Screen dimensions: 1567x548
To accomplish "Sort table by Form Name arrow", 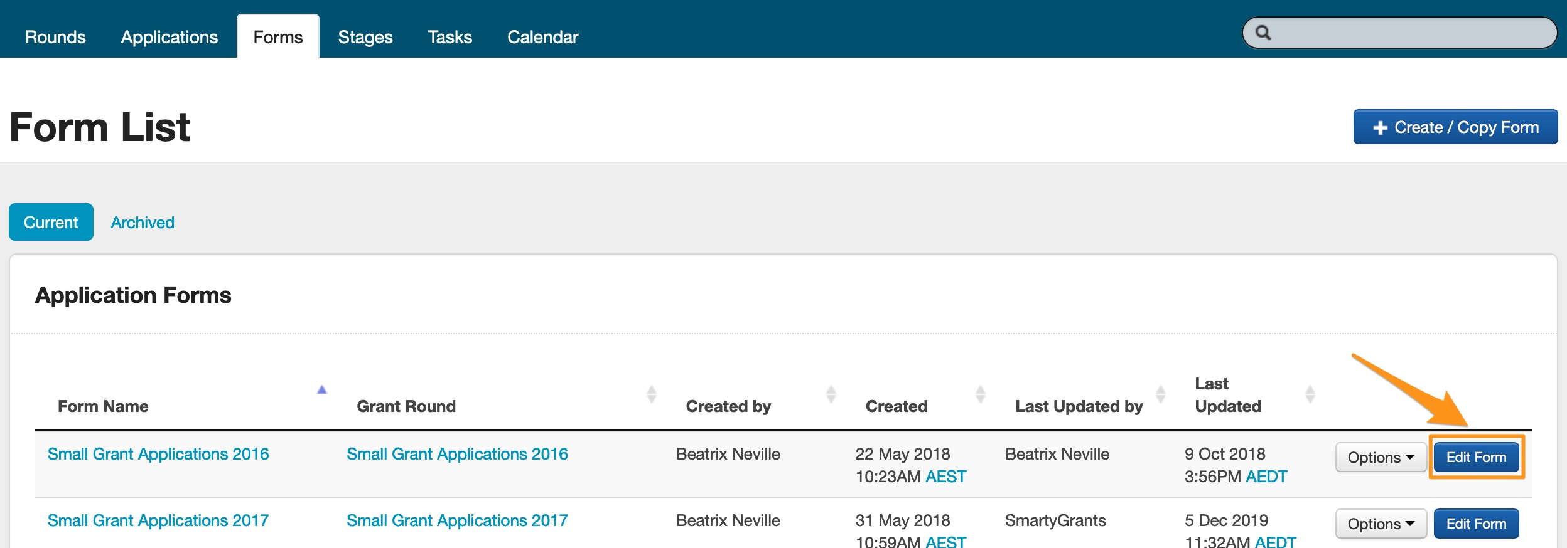I will coord(322,390).
